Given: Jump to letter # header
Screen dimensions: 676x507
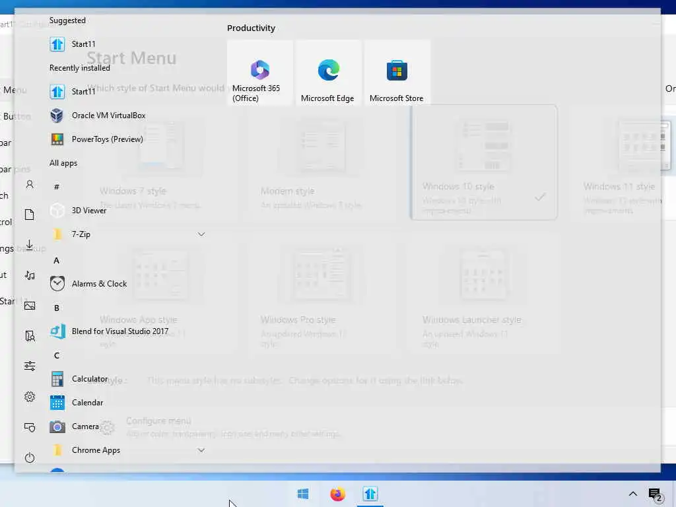Looking at the screenshot, I should tap(57, 187).
